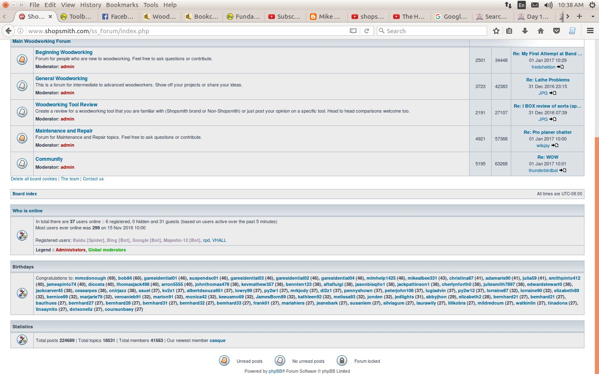This screenshot has height=374, width=599.
Task: Open newest member casque profile
Action: point(218,340)
